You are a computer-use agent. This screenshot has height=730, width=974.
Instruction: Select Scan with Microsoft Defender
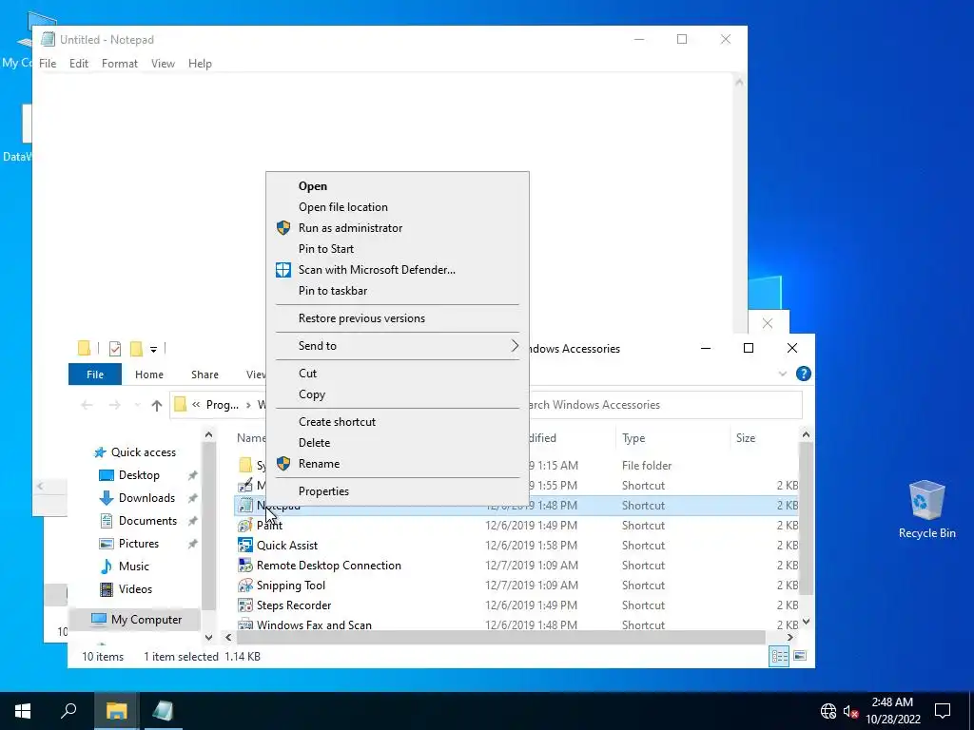tap(377, 270)
